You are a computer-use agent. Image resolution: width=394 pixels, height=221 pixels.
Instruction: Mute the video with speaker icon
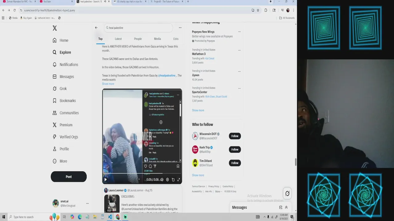pos(162,180)
